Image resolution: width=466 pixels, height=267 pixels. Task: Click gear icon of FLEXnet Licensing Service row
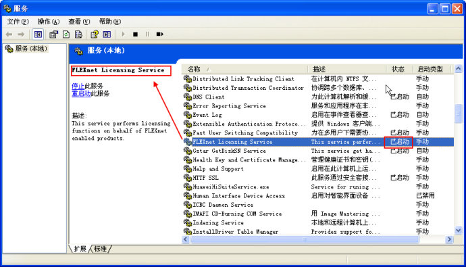[188, 142]
